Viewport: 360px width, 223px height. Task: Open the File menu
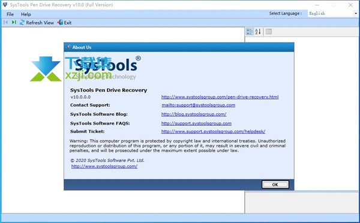pos(10,14)
